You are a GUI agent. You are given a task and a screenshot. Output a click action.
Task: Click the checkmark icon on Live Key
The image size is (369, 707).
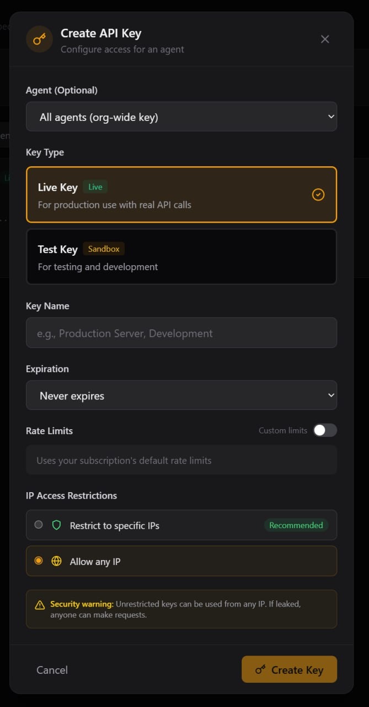point(318,194)
